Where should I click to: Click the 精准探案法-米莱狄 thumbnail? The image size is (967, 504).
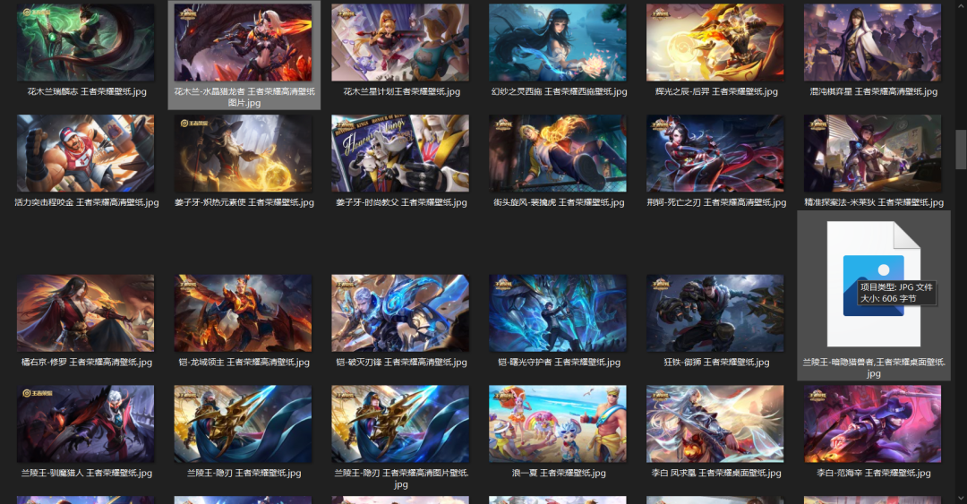[873, 153]
